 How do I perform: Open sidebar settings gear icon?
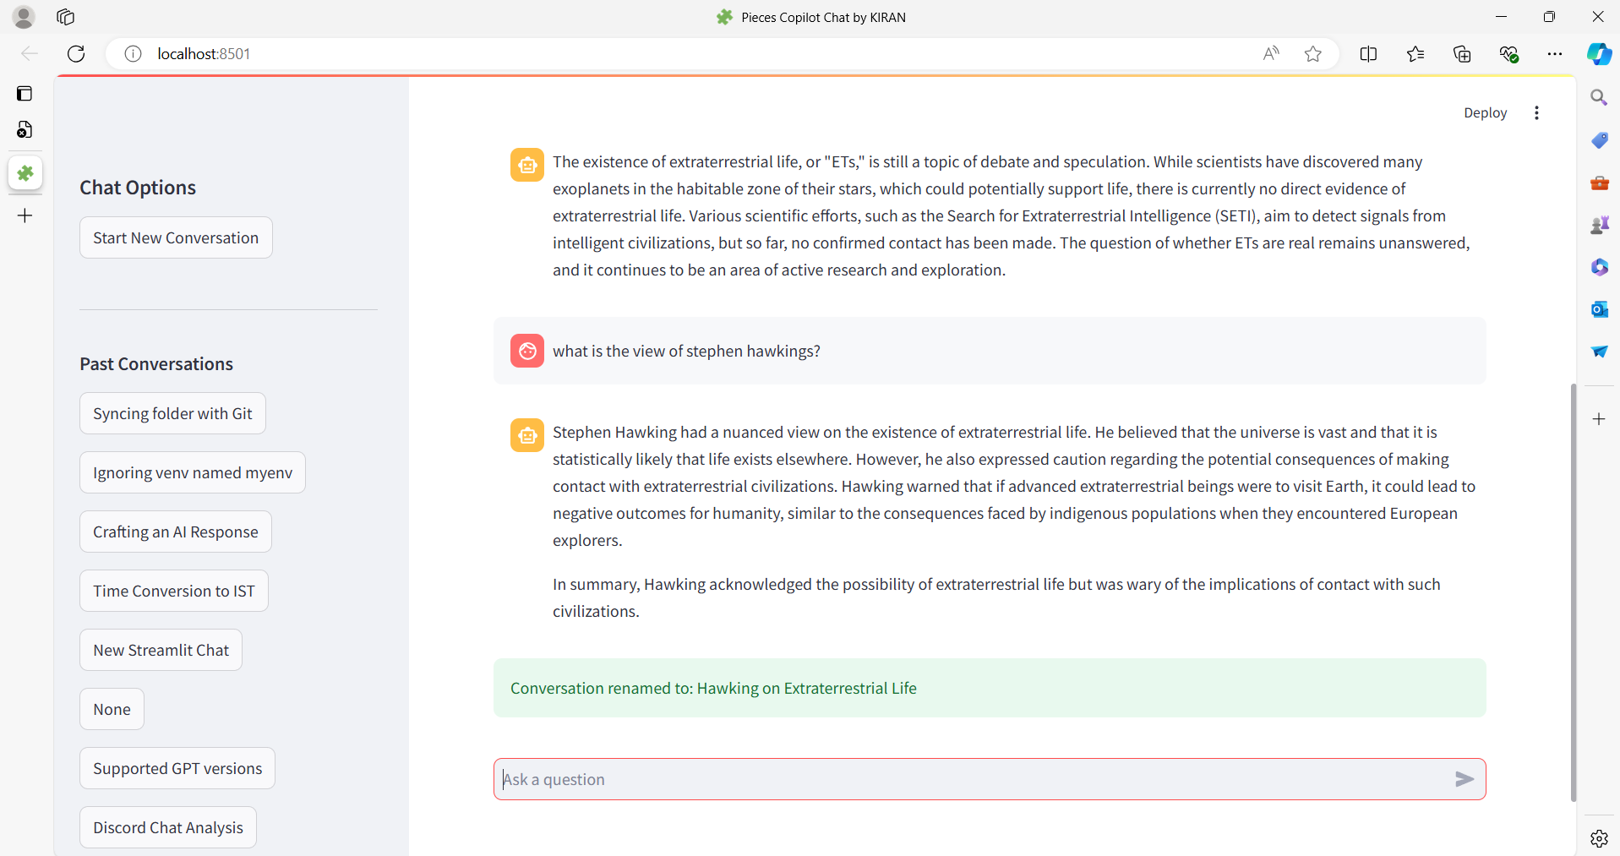pyautogui.click(x=1599, y=838)
